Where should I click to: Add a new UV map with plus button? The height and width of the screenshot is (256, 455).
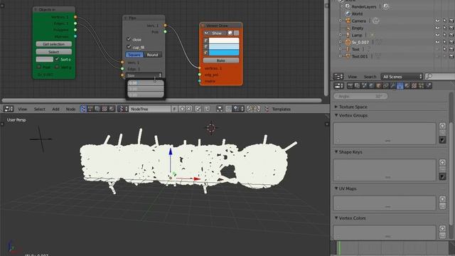click(442, 199)
